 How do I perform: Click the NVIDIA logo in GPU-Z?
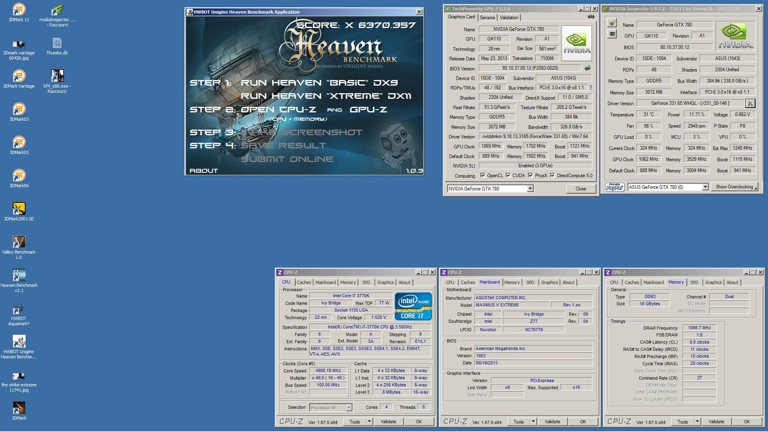click(577, 43)
